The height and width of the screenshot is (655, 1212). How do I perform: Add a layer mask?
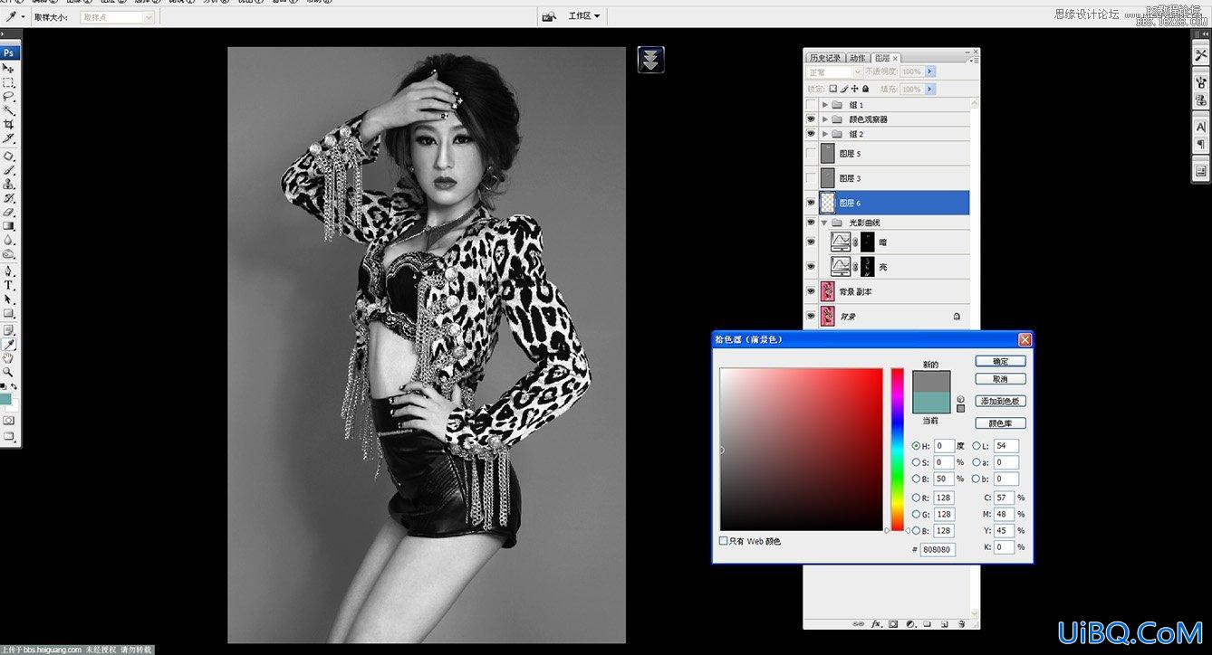click(893, 624)
